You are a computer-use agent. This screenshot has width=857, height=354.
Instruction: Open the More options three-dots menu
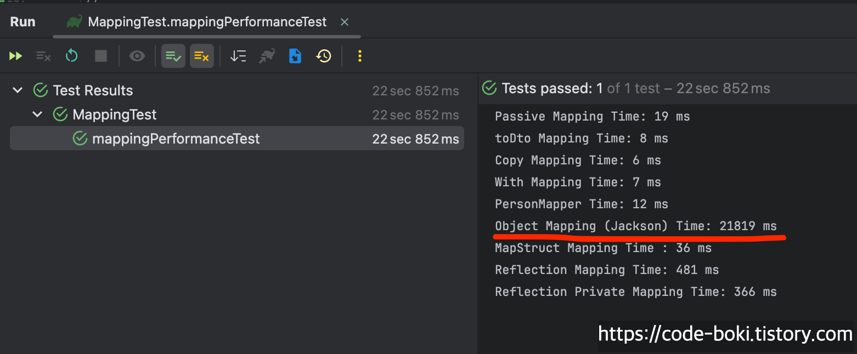coord(360,56)
